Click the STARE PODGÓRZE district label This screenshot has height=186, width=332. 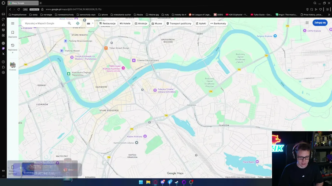tap(109, 111)
